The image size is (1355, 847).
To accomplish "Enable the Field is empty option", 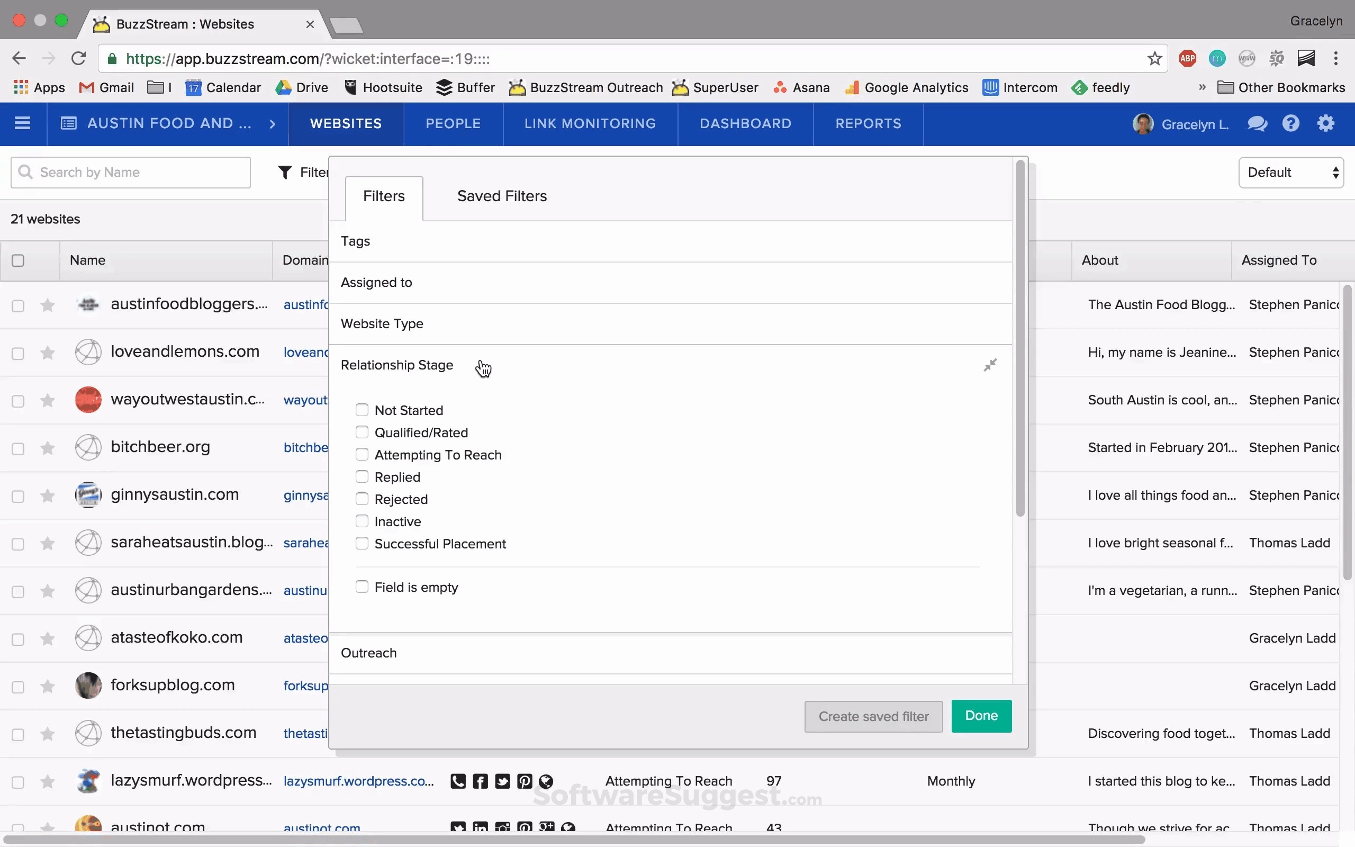I will tap(362, 587).
